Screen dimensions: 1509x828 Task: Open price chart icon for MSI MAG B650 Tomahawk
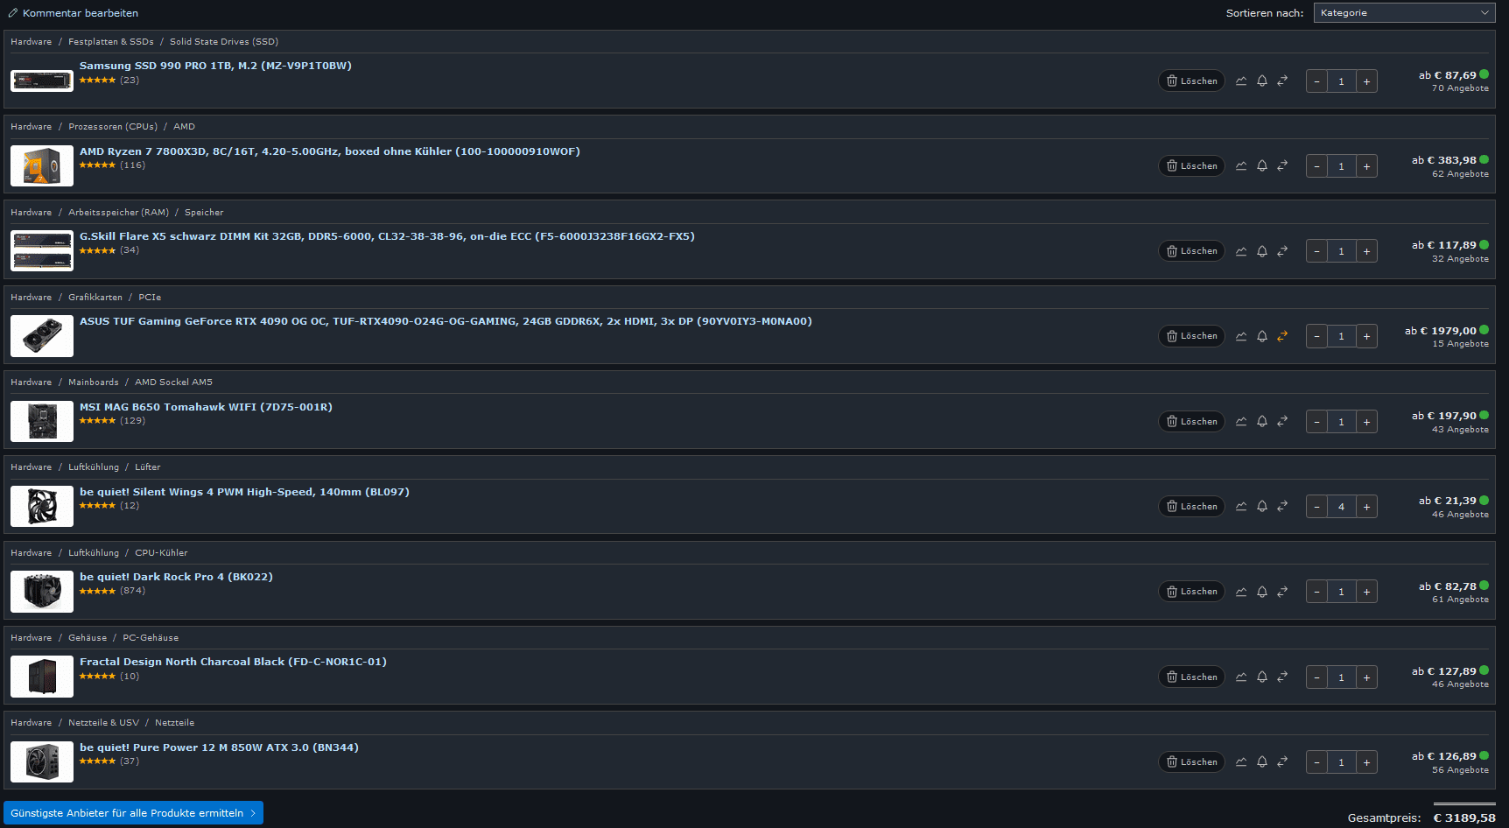1241,422
